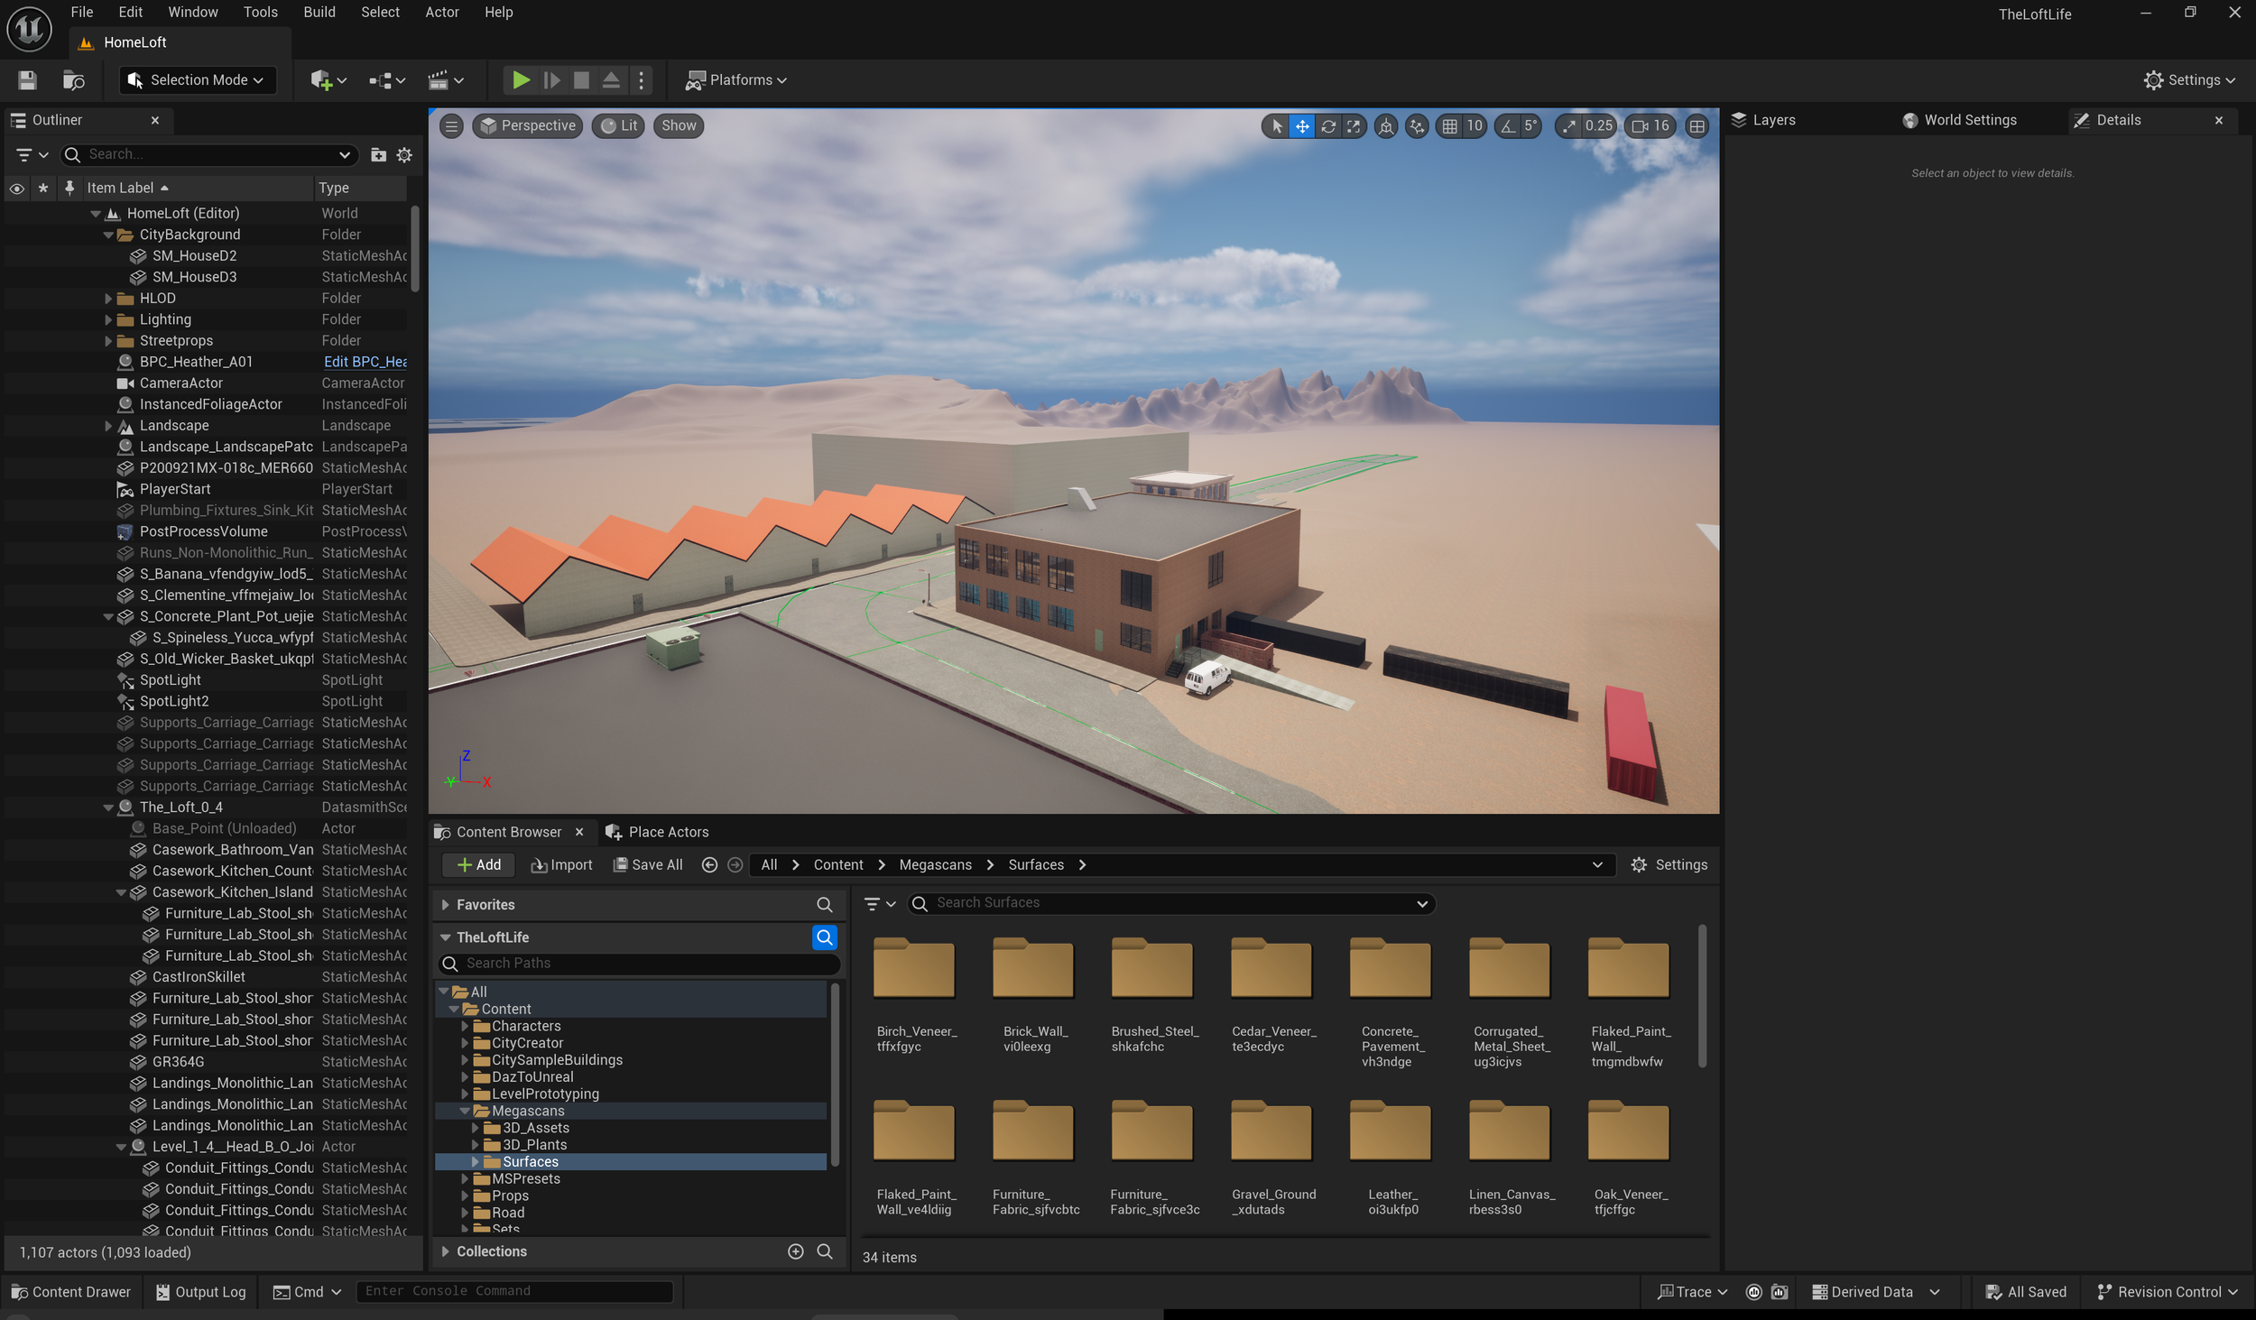The height and width of the screenshot is (1320, 2256).
Task: Select the scale transform tool in viewport
Action: click(x=1354, y=126)
